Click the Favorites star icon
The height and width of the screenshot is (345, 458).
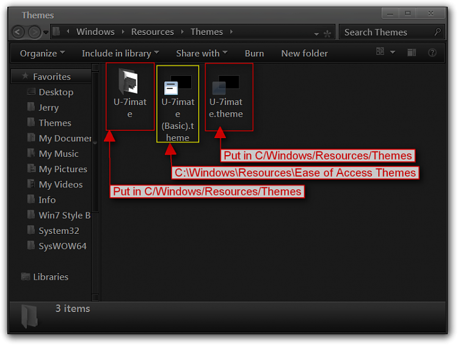[x=26, y=76]
